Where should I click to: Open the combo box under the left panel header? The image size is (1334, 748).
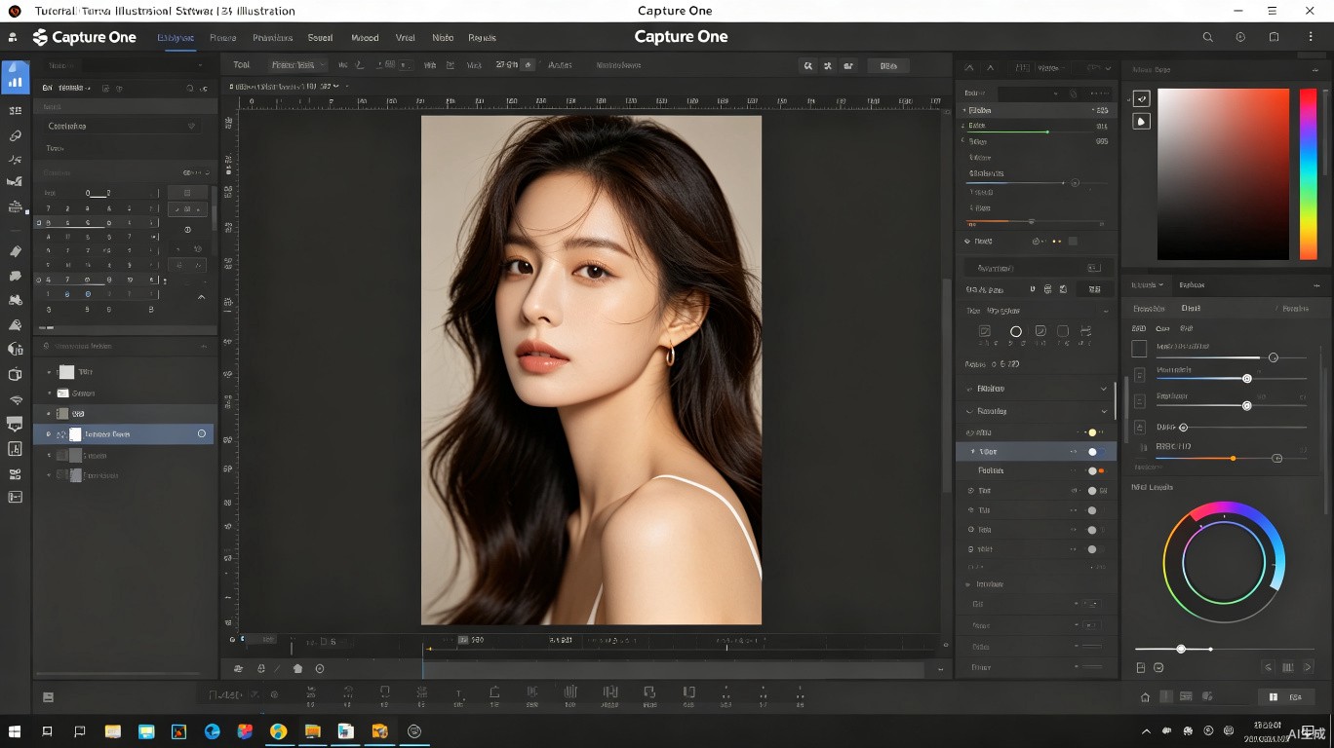(122, 126)
